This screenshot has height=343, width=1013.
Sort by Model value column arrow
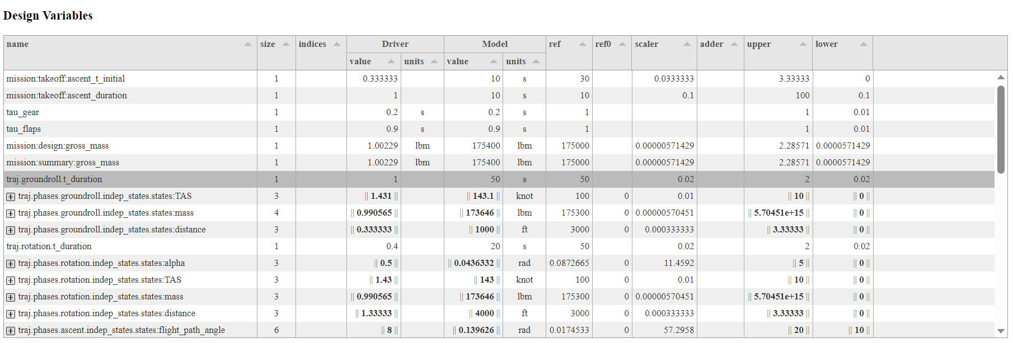click(494, 61)
